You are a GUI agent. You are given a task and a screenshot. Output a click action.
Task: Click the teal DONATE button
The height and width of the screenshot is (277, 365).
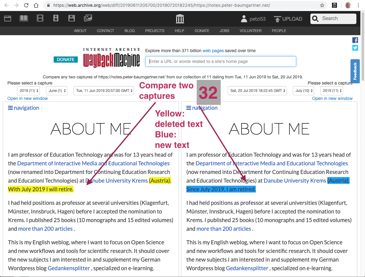[x=66, y=60]
